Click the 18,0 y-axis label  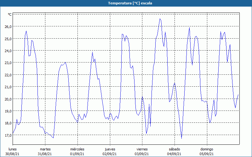coord(8,123)
